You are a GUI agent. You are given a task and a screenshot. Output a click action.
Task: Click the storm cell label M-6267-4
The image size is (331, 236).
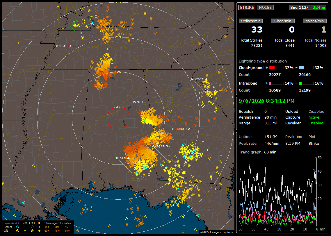(200, 79)
